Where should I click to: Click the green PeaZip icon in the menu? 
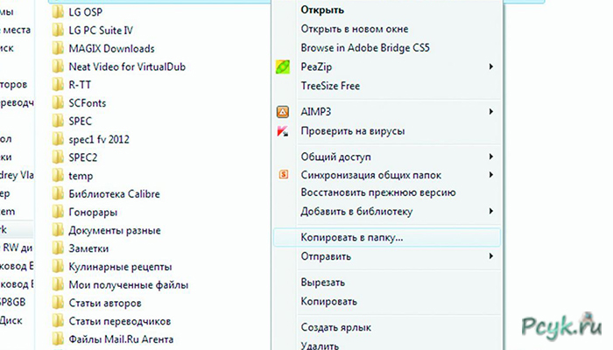point(283,66)
